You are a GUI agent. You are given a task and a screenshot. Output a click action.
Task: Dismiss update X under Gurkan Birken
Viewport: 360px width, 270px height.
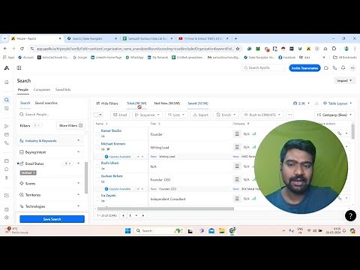pyautogui.click(x=142, y=189)
